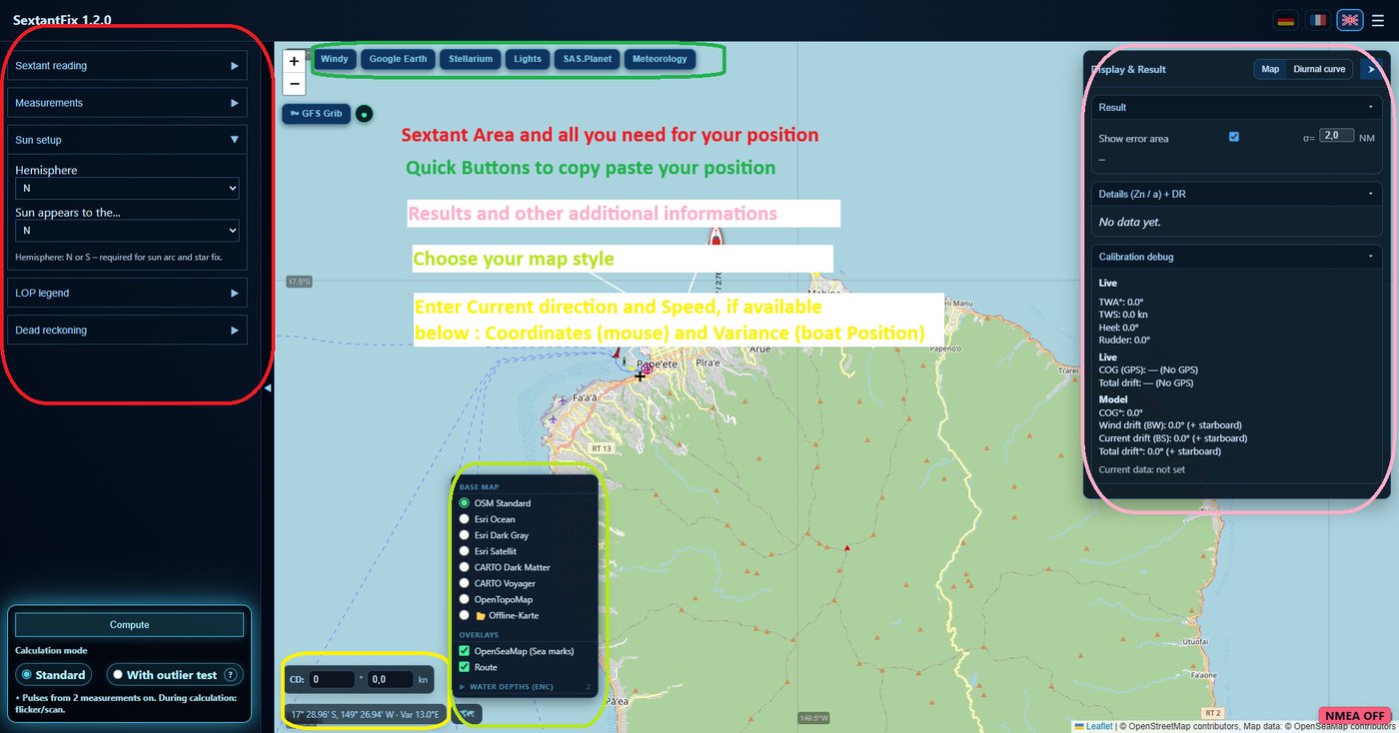Screen dimensions: 1399x733
Task: Collapse the Sun setup section
Action: (x=127, y=140)
